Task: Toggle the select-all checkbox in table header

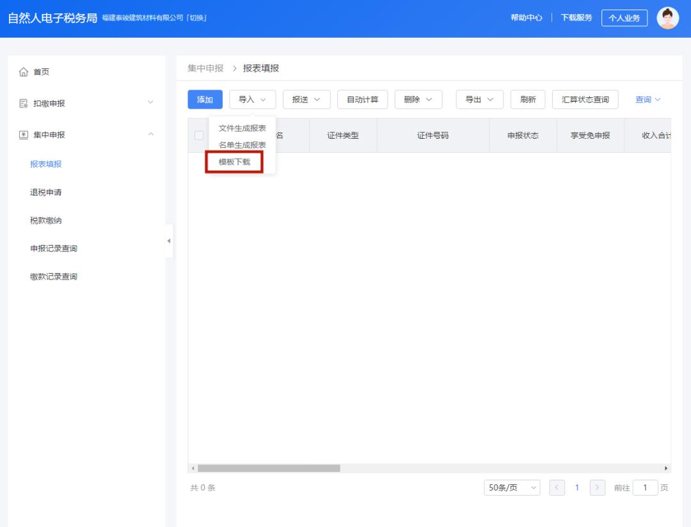Action: click(198, 135)
